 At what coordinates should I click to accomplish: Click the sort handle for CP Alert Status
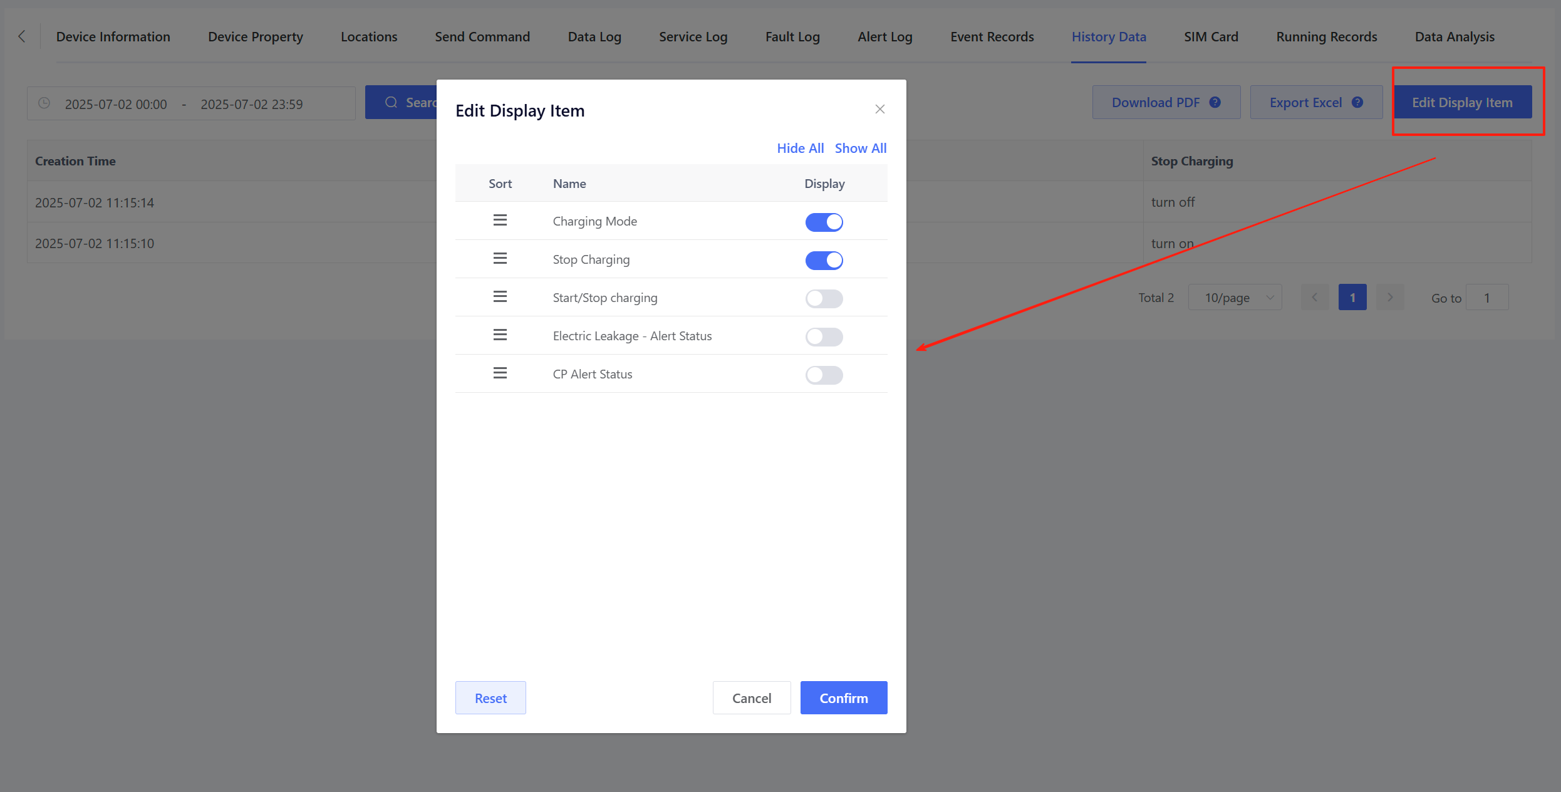500,373
